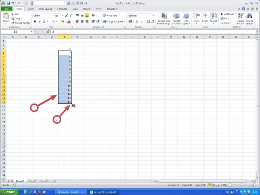Click the Windows start button
Image resolution: width=260 pixels, height=195 pixels.
(x=10, y=192)
